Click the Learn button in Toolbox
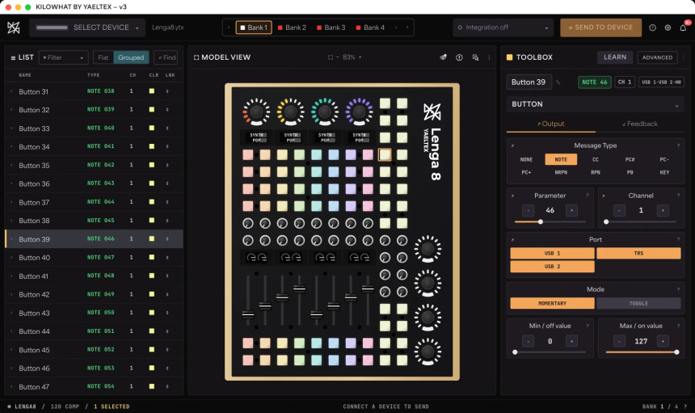The width and height of the screenshot is (695, 413). [x=615, y=57]
